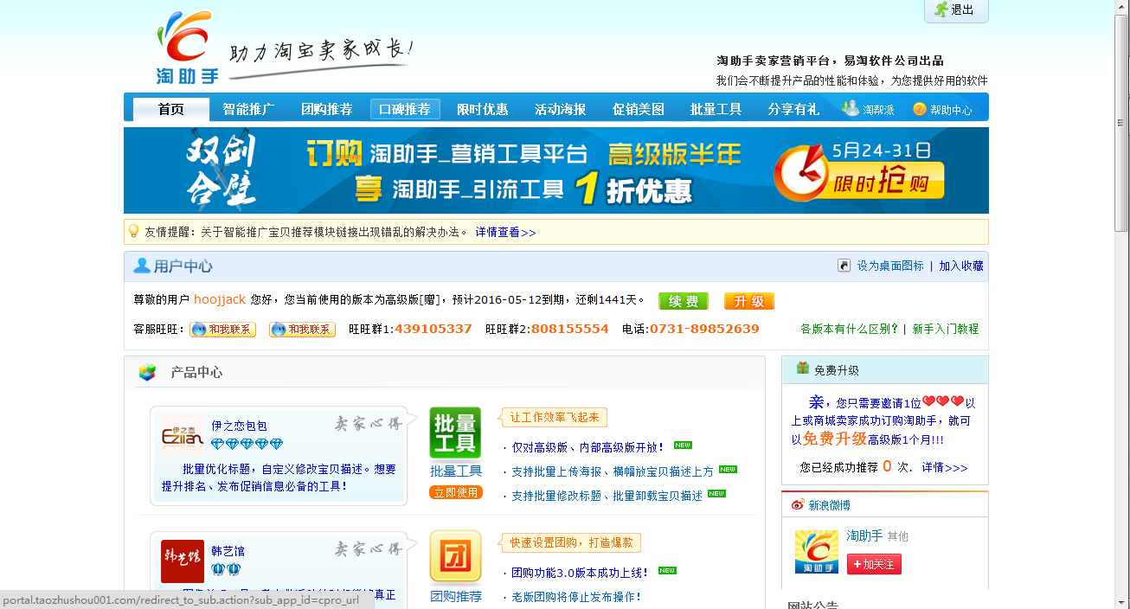Screen dimensions: 1130x609
Task: Open the 口碑推荐 tab
Action: tap(405, 108)
